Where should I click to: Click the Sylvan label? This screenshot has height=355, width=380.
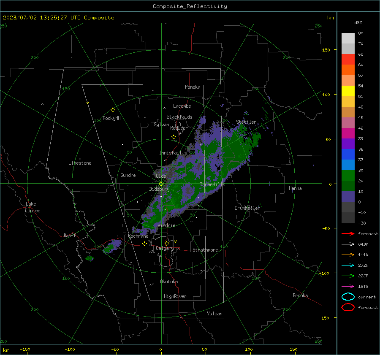click(x=161, y=125)
